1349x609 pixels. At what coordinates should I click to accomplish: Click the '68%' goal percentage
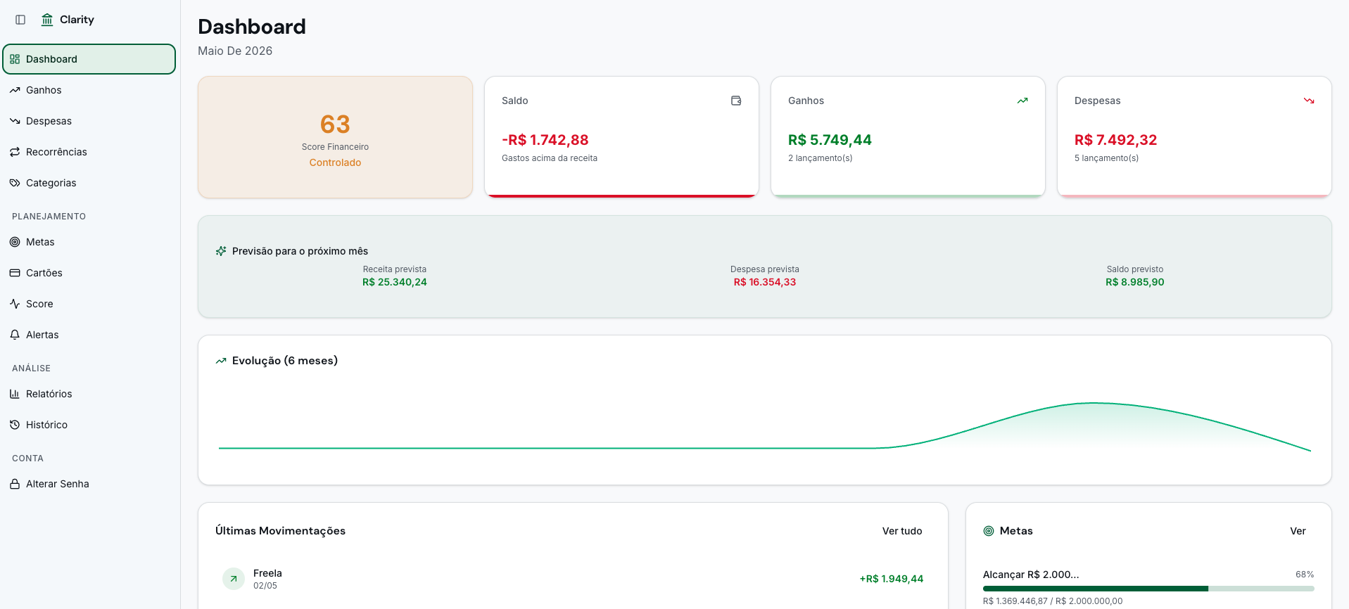tap(1305, 575)
